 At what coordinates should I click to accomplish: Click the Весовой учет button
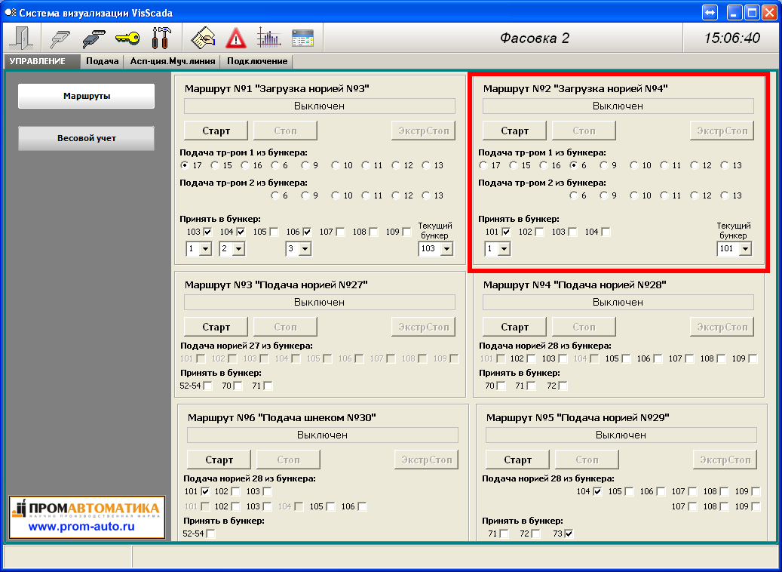tap(86, 138)
